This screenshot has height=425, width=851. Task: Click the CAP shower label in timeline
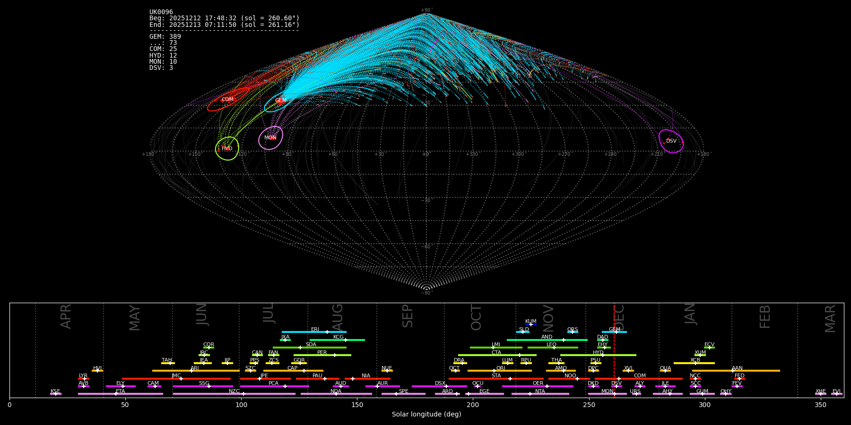(x=293, y=368)
